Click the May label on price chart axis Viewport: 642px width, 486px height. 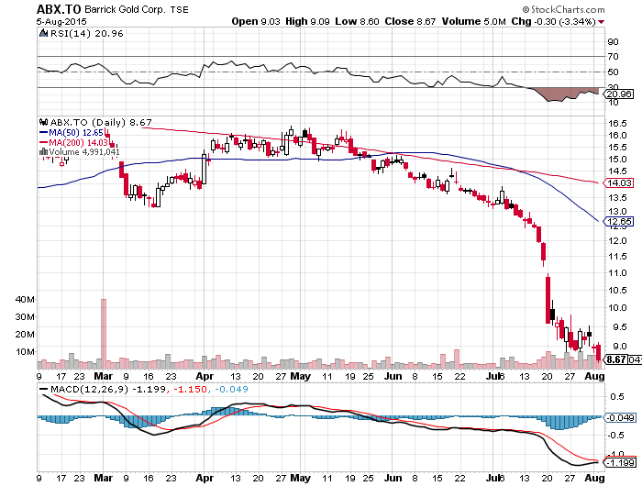(300, 376)
